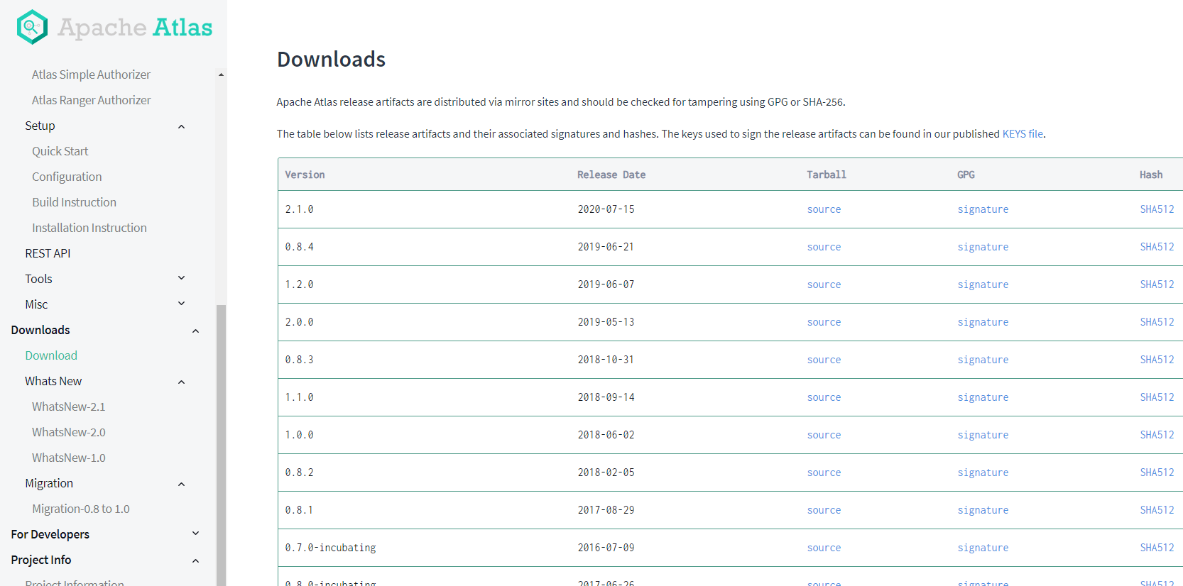This screenshot has height=586, width=1183.
Task: Open Build Instruction page
Action: coord(74,202)
